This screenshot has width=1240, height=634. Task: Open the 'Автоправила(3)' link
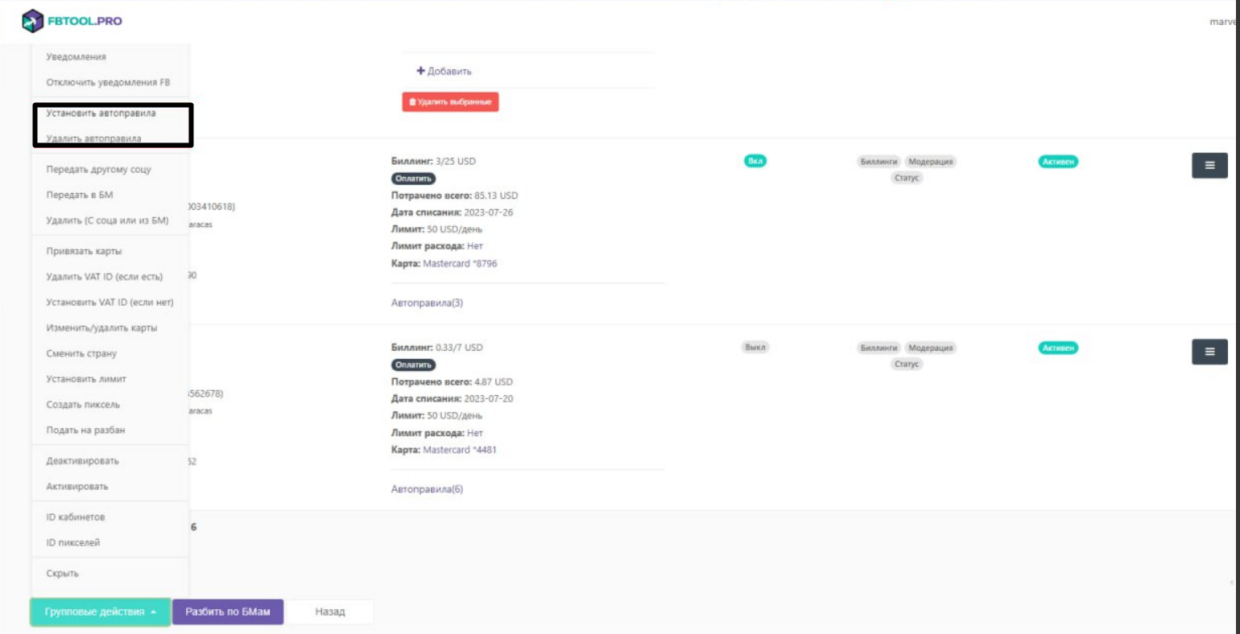click(x=427, y=303)
